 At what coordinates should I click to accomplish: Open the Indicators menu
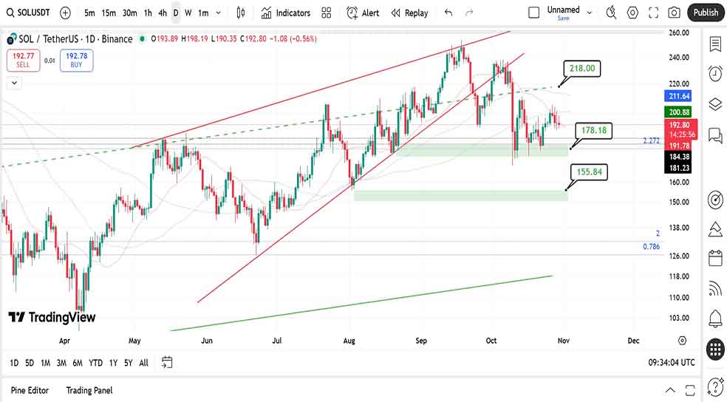pyautogui.click(x=285, y=13)
